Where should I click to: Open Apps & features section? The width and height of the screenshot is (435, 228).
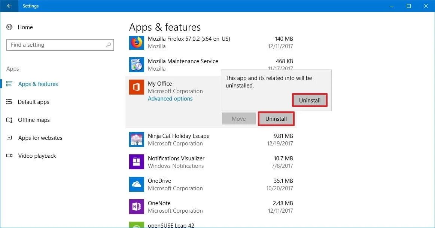(x=38, y=84)
